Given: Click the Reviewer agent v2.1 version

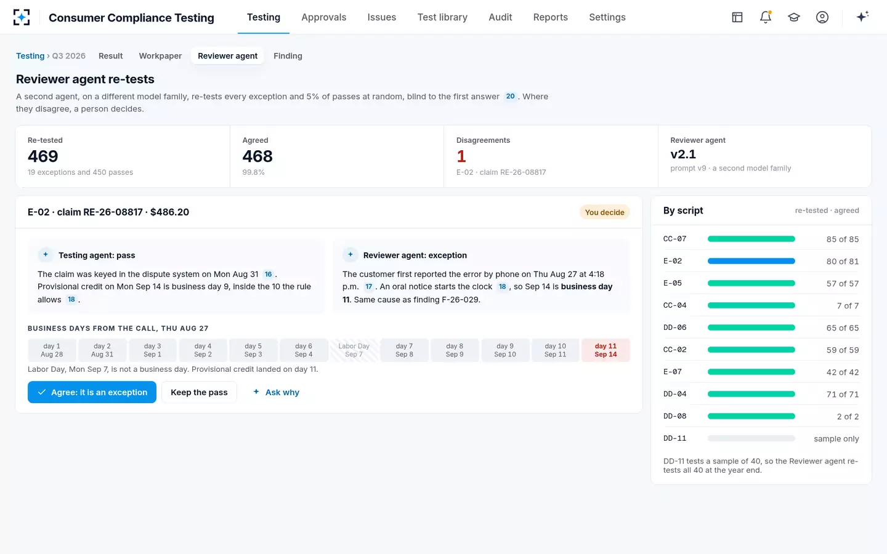Looking at the screenshot, I should click(x=683, y=155).
